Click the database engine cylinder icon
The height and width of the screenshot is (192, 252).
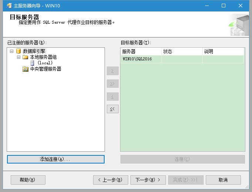pyautogui.click(x=18, y=51)
